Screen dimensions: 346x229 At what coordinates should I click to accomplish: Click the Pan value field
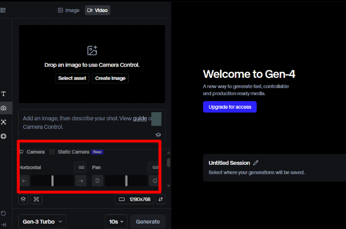pyautogui.click(x=153, y=167)
